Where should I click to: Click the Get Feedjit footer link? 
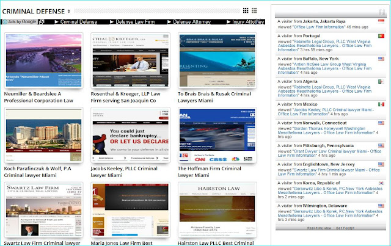pos(345,228)
